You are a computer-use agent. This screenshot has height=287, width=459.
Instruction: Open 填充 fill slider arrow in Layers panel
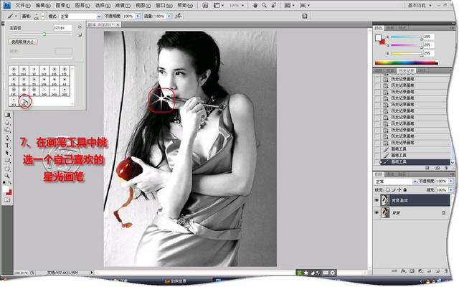451,189
